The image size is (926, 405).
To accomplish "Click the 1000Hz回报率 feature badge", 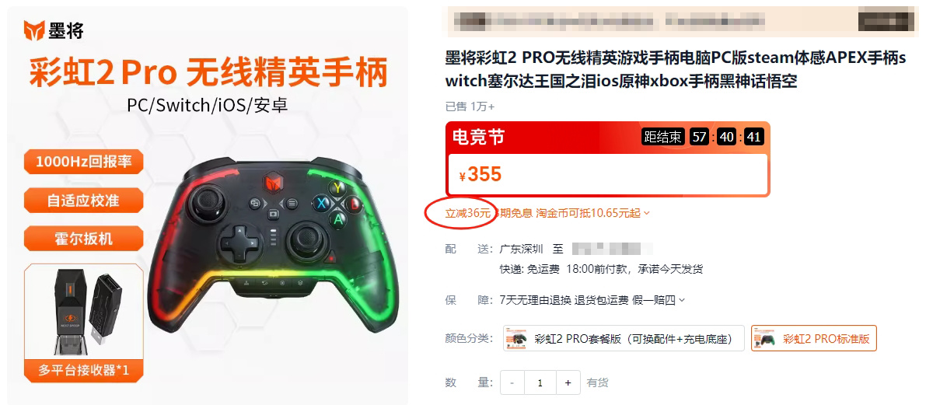I will (83, 162).
